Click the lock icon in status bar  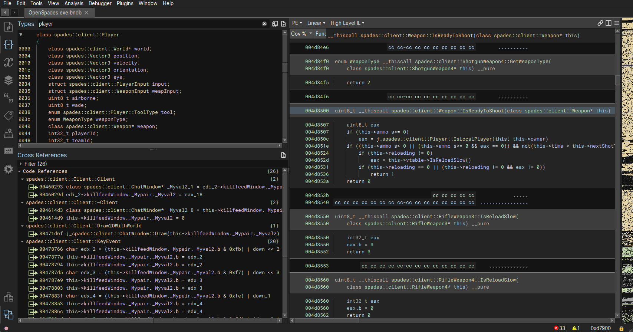pyautogui.click(x=622, y=328)
